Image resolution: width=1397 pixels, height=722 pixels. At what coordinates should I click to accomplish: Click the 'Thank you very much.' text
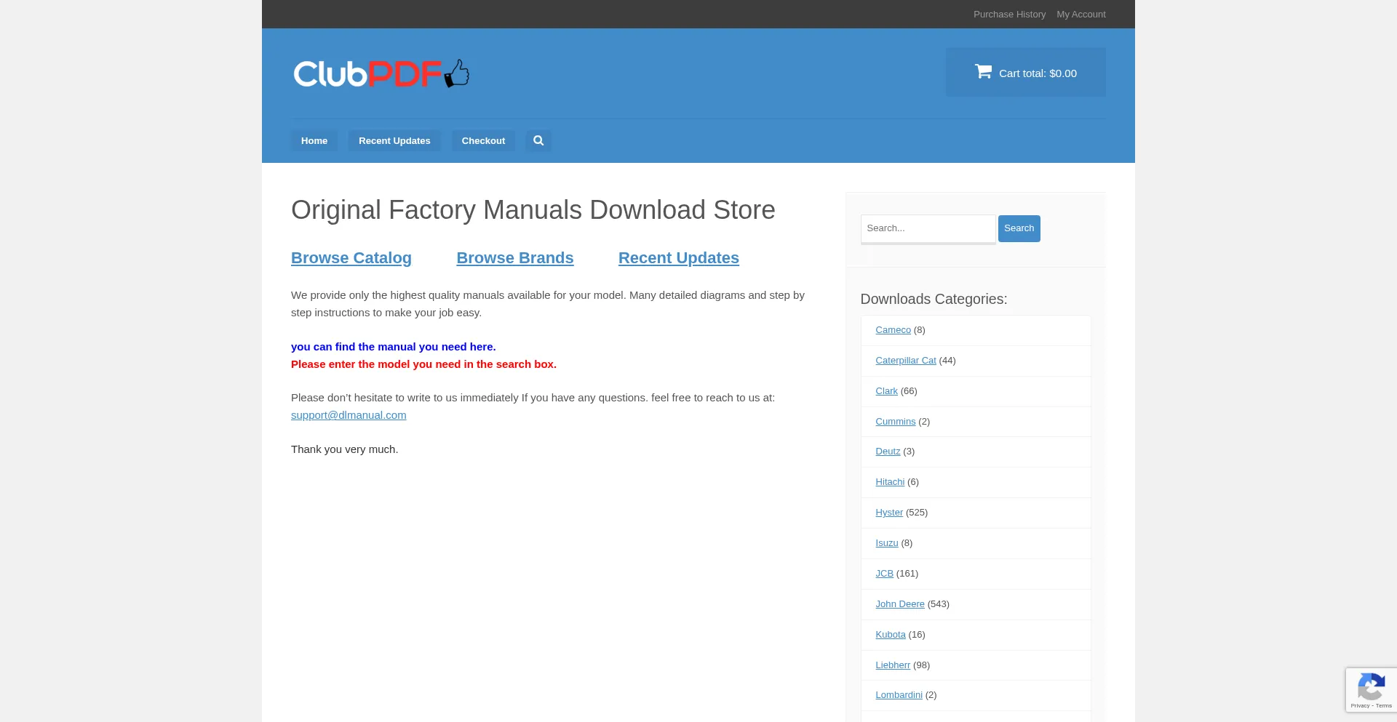344,449
